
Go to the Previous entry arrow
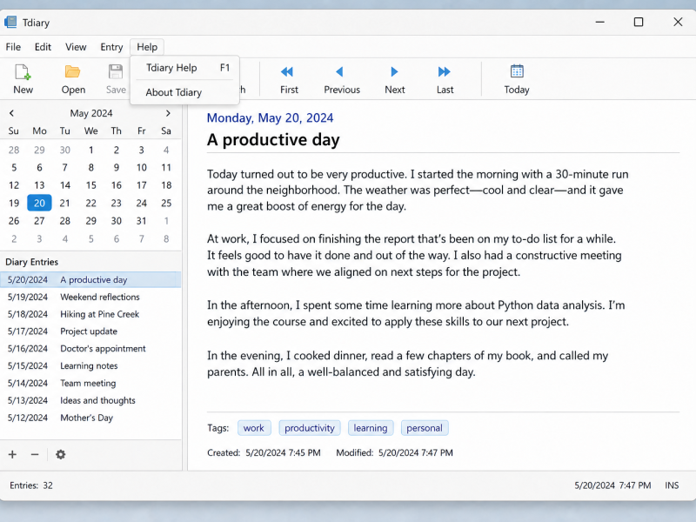[340, 71]
